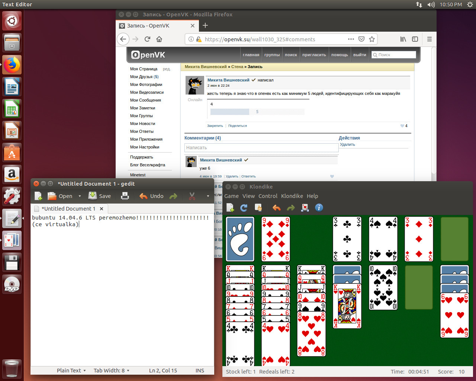
Task: Click the Save button in gedit
Action: click(100, 196)
